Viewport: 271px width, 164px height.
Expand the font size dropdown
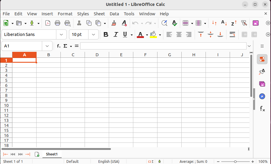click(x=93, y=34)
